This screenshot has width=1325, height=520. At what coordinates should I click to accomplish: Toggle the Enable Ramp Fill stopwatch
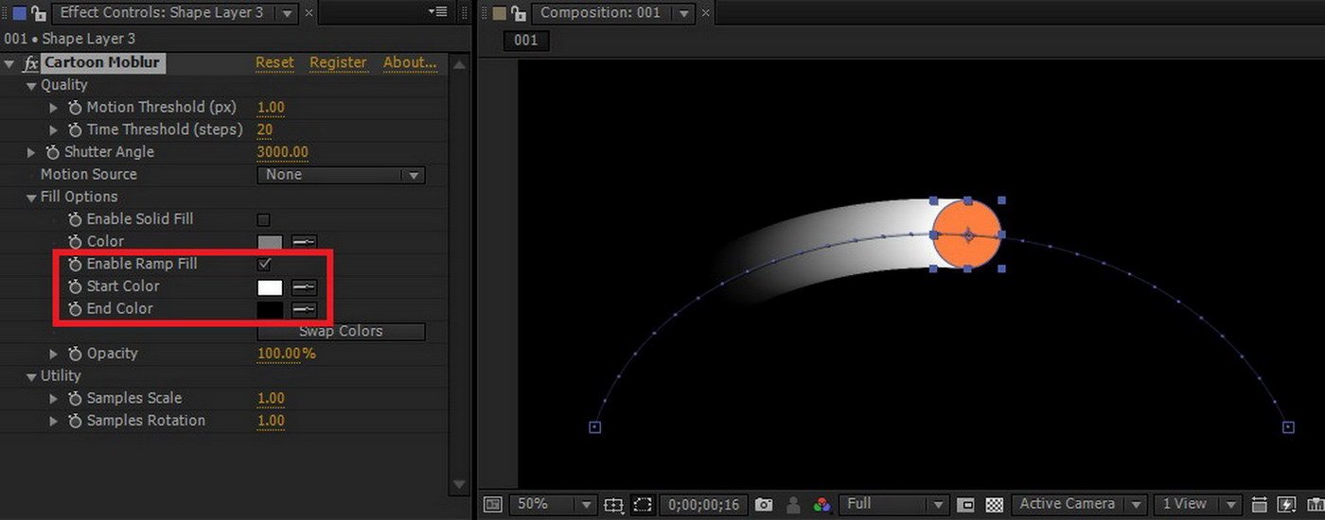75,264
